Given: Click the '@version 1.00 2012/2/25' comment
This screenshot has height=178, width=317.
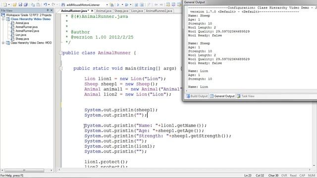Looking at the screenshot, I should [102, 38].
